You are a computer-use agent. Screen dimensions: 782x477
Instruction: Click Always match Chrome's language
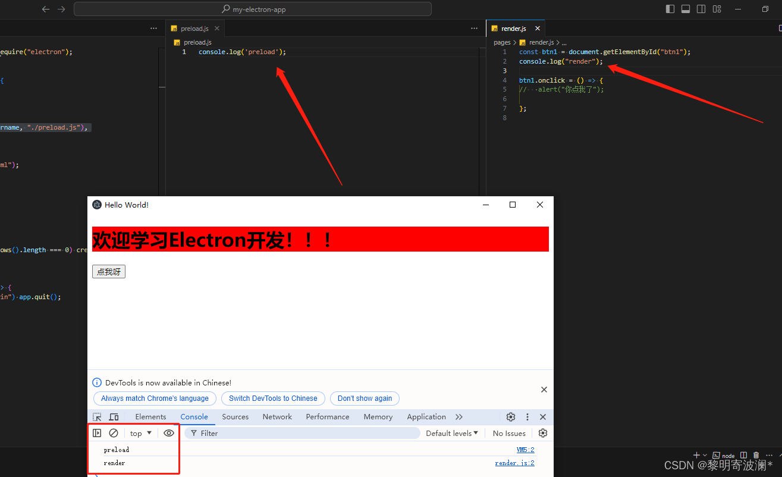click(155, 398)
